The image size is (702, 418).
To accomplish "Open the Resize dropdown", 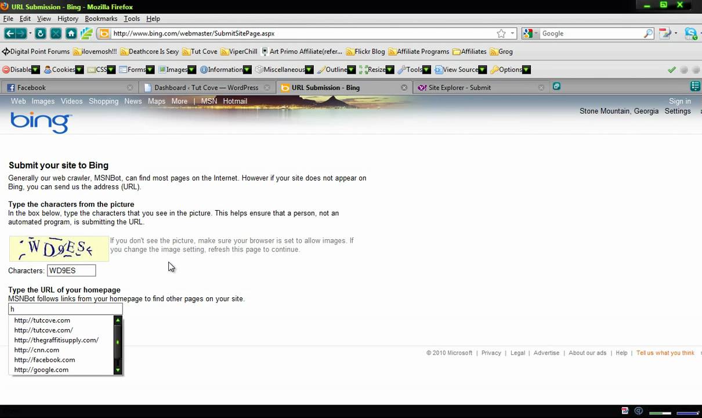I will click(x=376, y=70).
